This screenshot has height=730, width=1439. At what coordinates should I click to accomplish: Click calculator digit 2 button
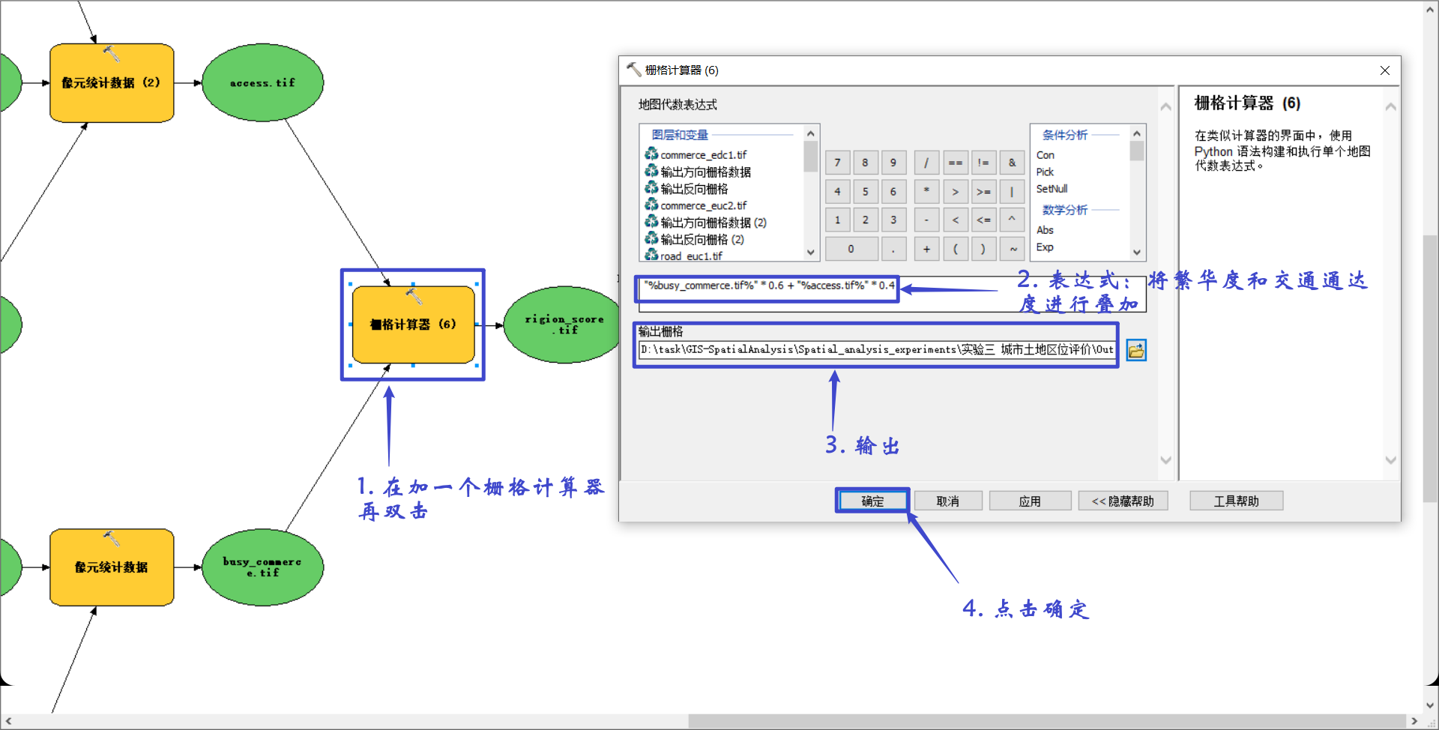coord(866,220)
